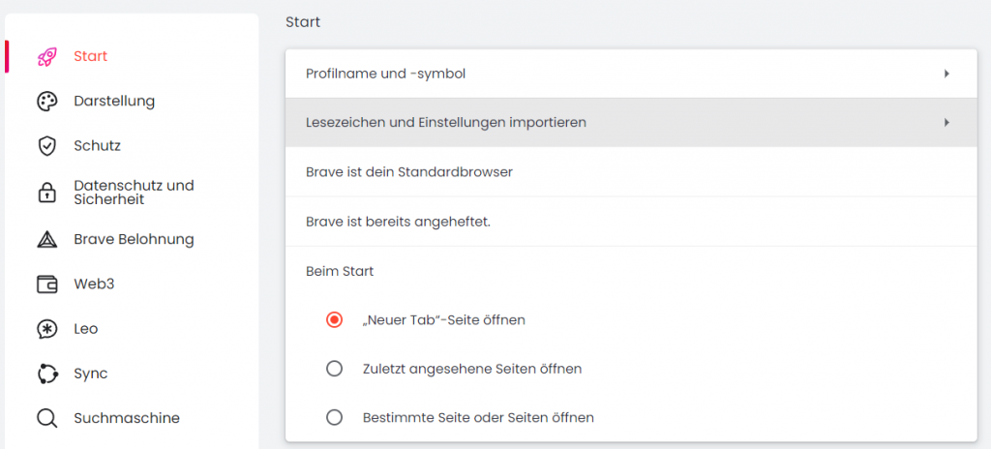Image resolution: width=991 pixels, height=449 pixels.
Task: Select "Neuer Tab"-Seite öffnen radio button
Action: tap(335, 319)
